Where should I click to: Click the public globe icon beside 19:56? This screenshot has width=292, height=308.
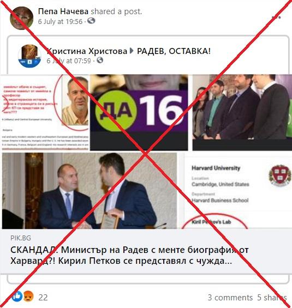[x=91, y=21]
